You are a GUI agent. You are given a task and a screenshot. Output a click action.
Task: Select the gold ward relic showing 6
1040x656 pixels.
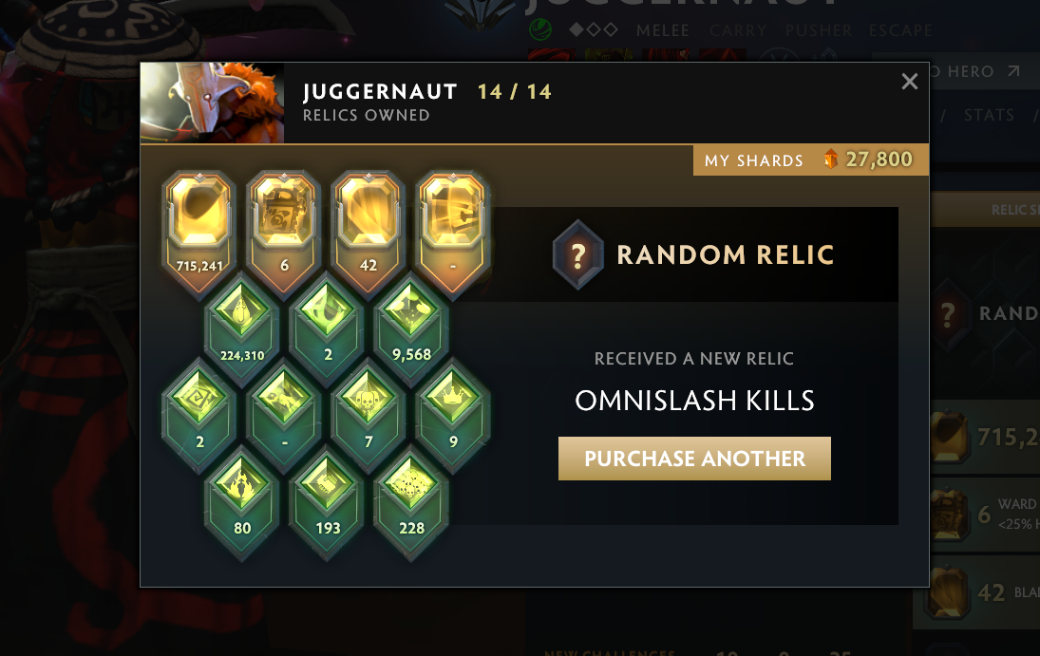click(284, 233)
